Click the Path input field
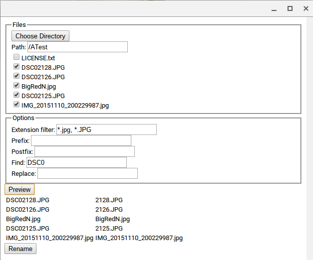Screen dimensions: 313x260 (x=77, y=47)
